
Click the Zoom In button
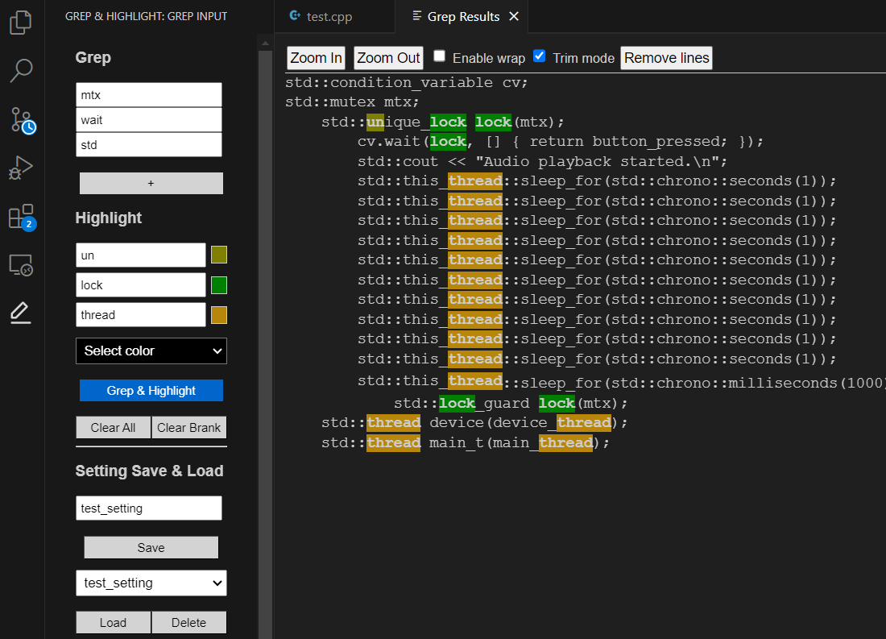[316, 58]
